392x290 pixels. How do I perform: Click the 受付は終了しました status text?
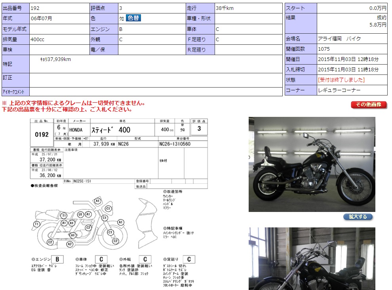tap(341, 80)
